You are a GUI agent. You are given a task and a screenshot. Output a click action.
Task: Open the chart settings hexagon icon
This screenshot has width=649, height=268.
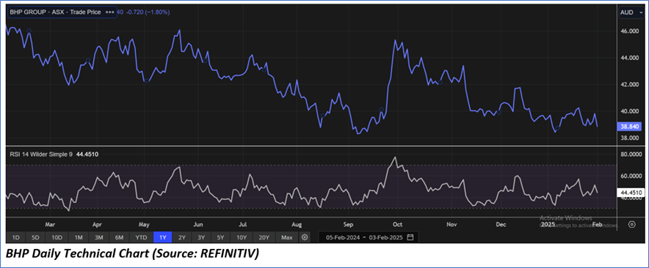pyautogui.click(x=631, y=225)
